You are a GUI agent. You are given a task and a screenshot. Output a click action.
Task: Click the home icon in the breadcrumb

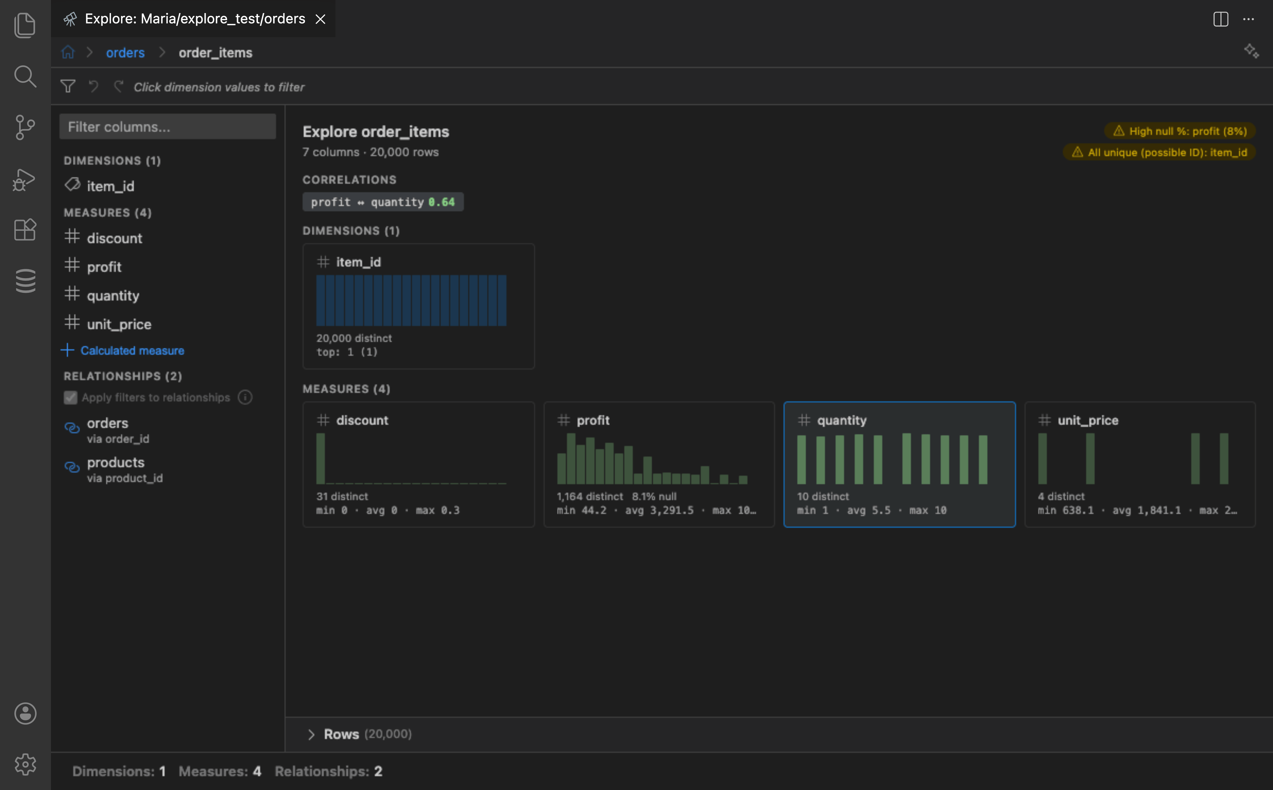pos(67,52)
